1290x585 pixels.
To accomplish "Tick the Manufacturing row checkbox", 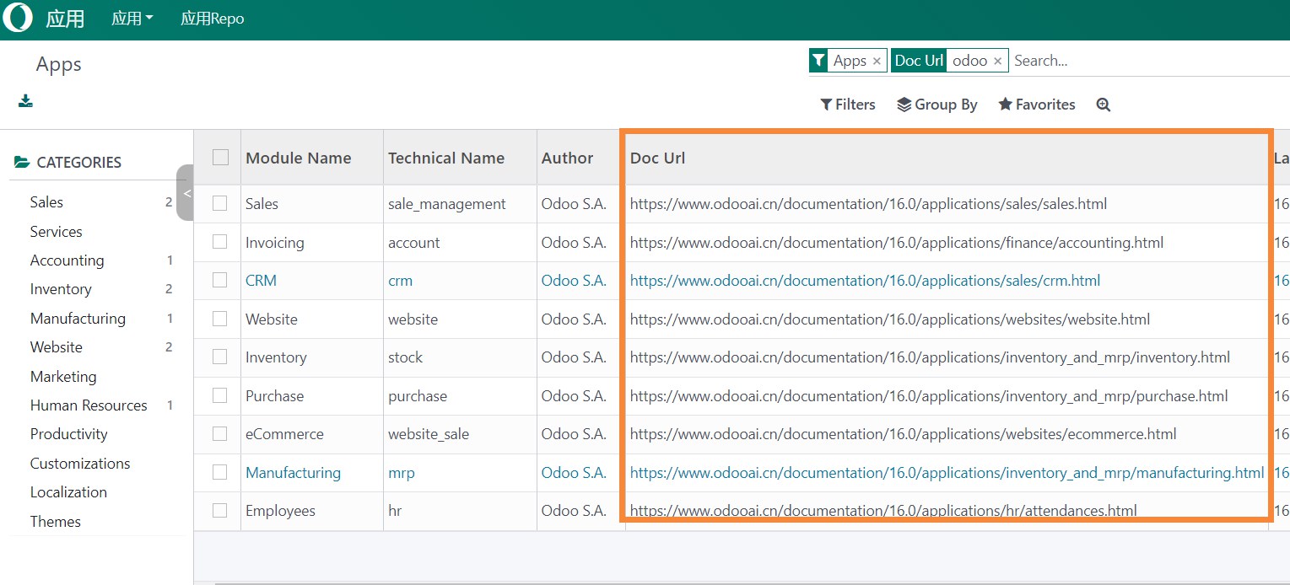I will (220, 472).
